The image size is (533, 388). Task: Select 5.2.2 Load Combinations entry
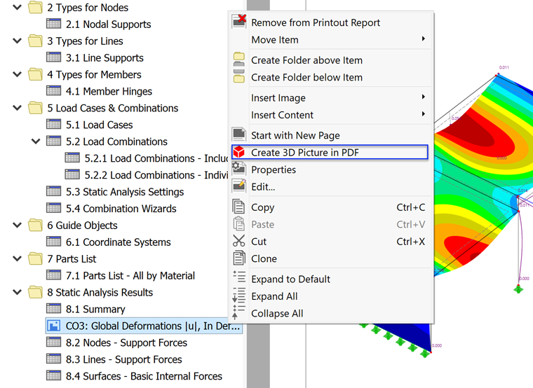pyautogui.click(x=156, y=175)
